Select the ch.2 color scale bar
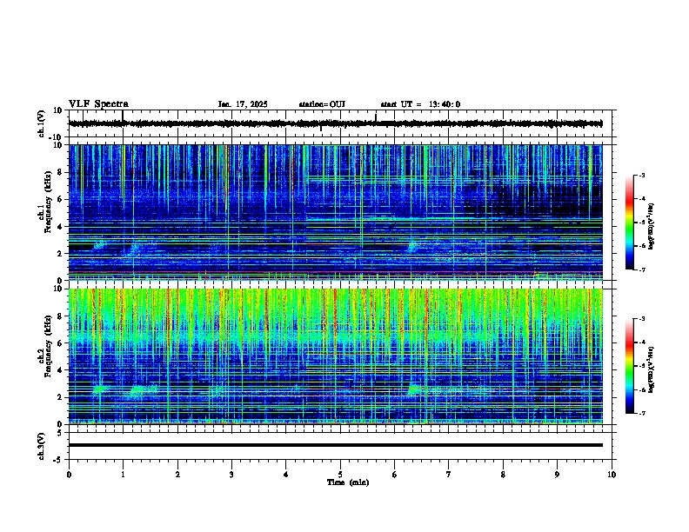 pos(629,366)
